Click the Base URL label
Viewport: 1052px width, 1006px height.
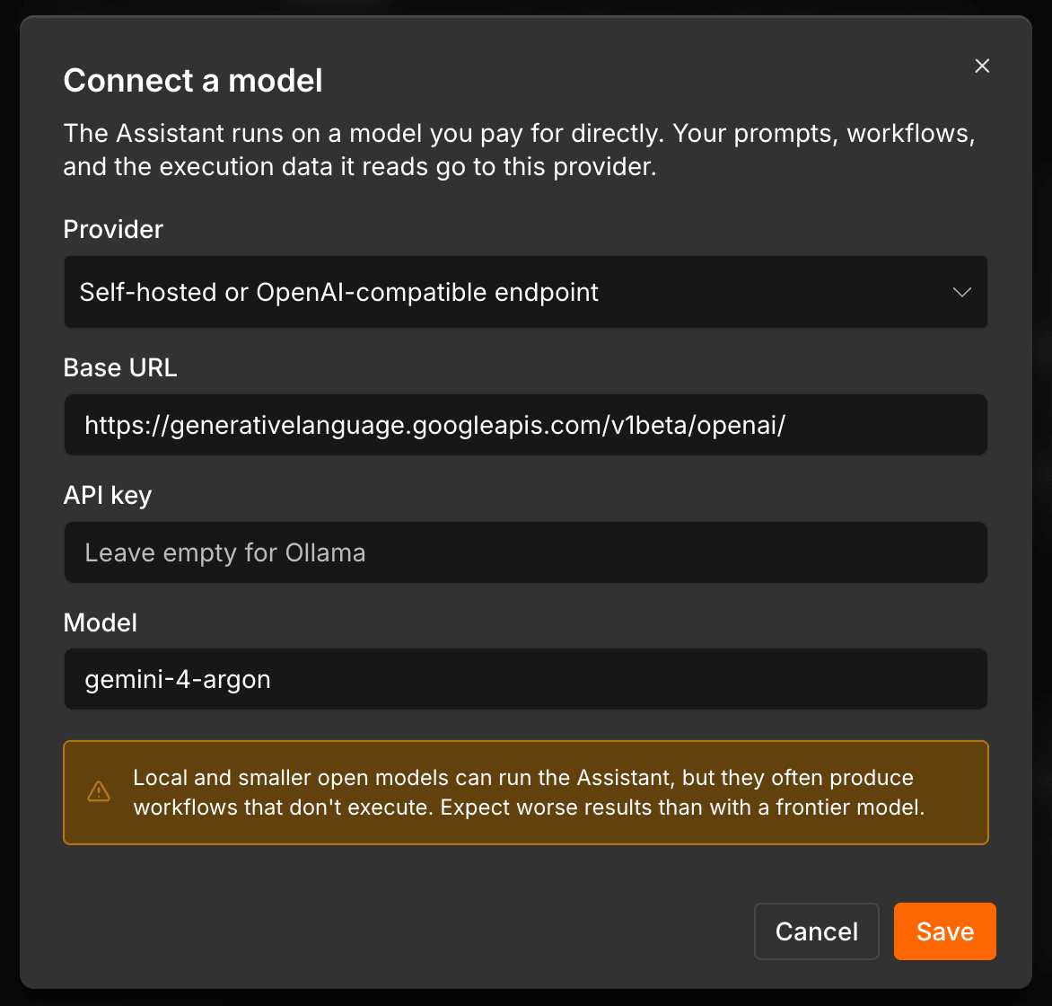(x=120, y=367)
